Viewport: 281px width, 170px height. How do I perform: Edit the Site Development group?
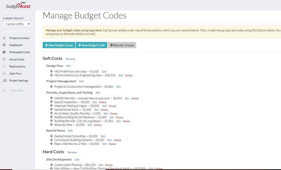[77, 160]
